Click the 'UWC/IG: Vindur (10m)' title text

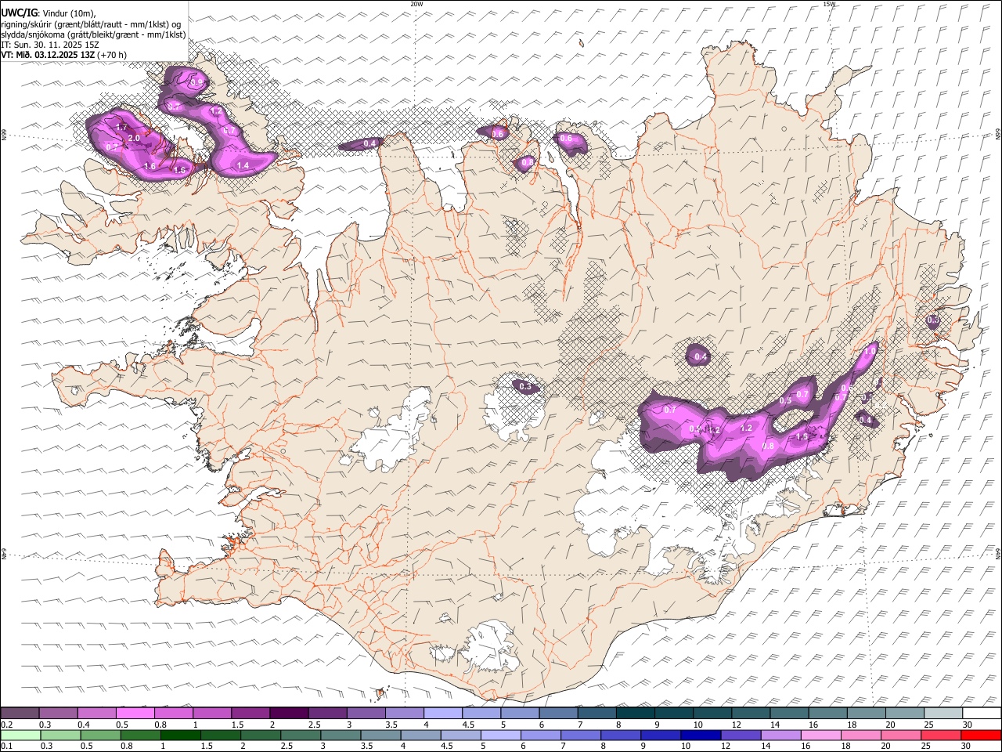pyautogui.click(x=49, y=13)
